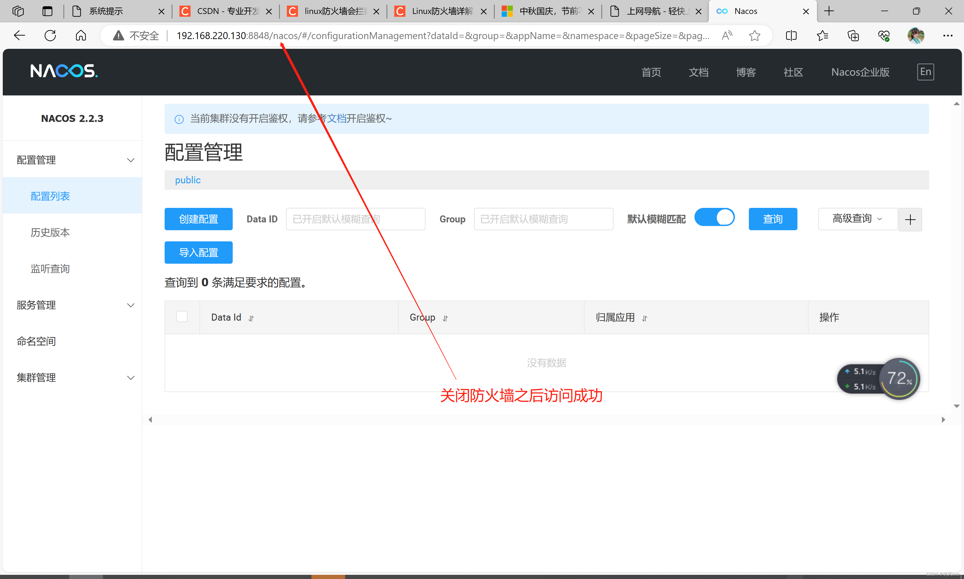Screen dimensions: 964x579
Task: Open the browser home page
Action: 81,35
